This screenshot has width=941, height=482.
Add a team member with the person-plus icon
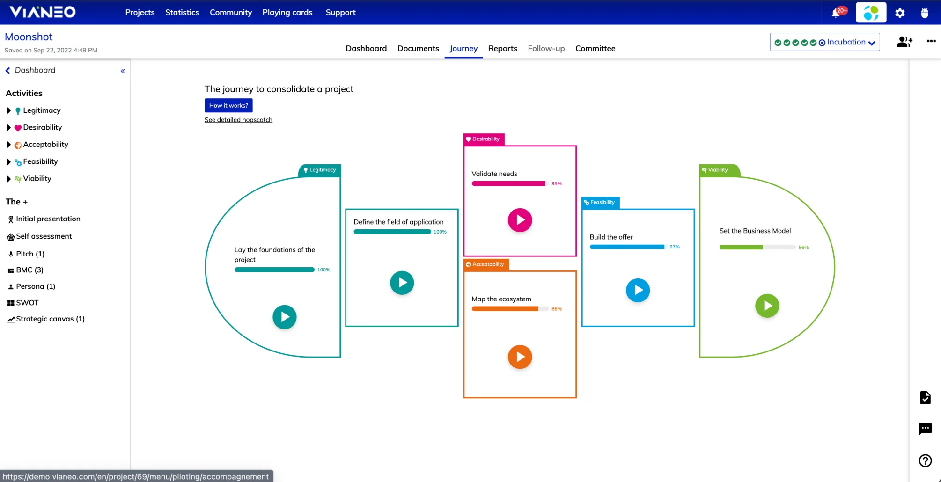(904, 42)
